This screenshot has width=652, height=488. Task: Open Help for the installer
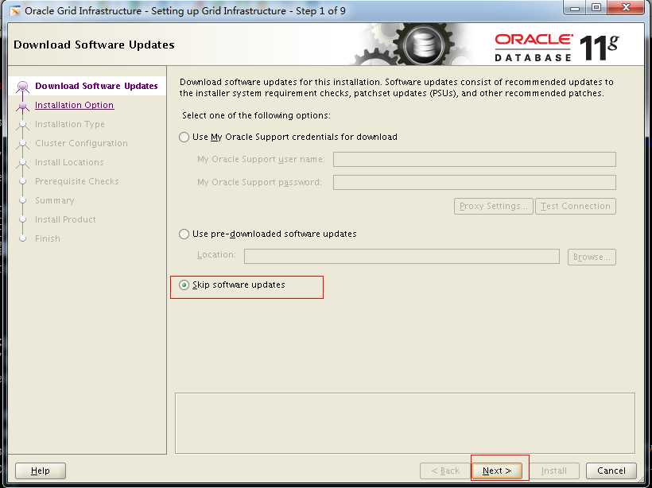tap(41, 471)
